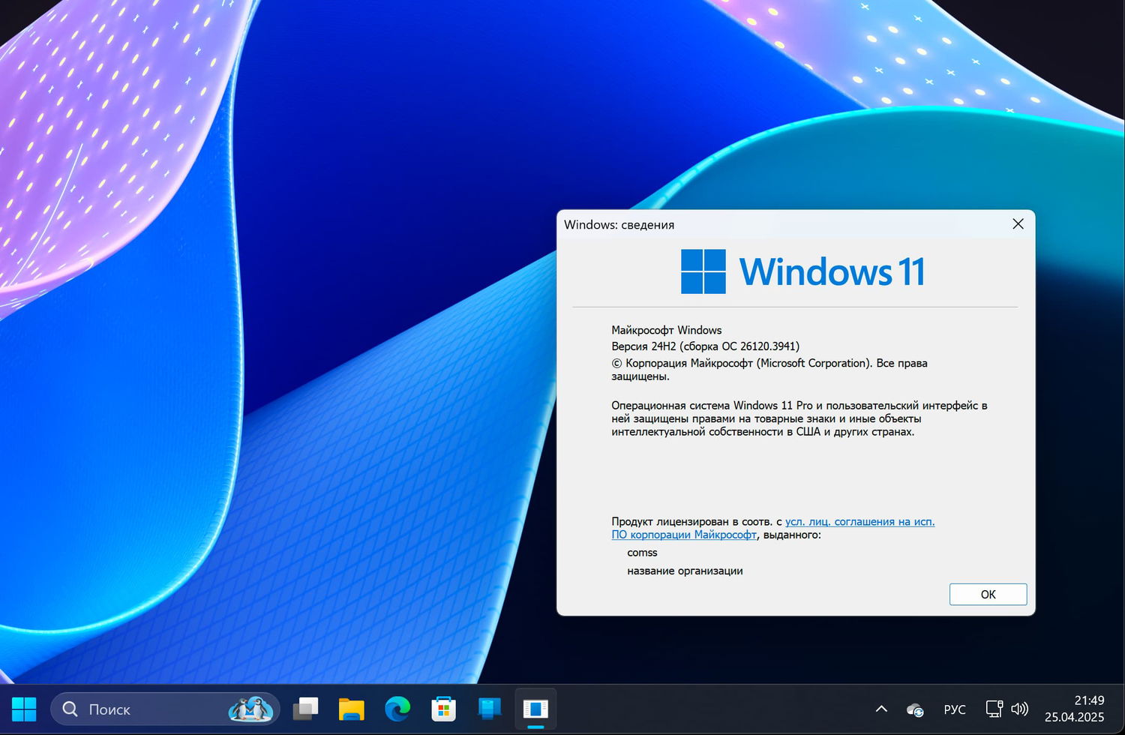Image resolution: width=1125 pixels, height=735 pixels.
Task: Click the penguin icon in the search box
Action: (x=252, y=709)
